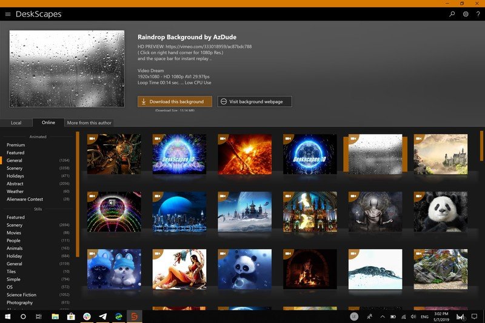Select the fiery sun flare thumbnail
Screen dimensions: 485x323
(x=244, y=154)
